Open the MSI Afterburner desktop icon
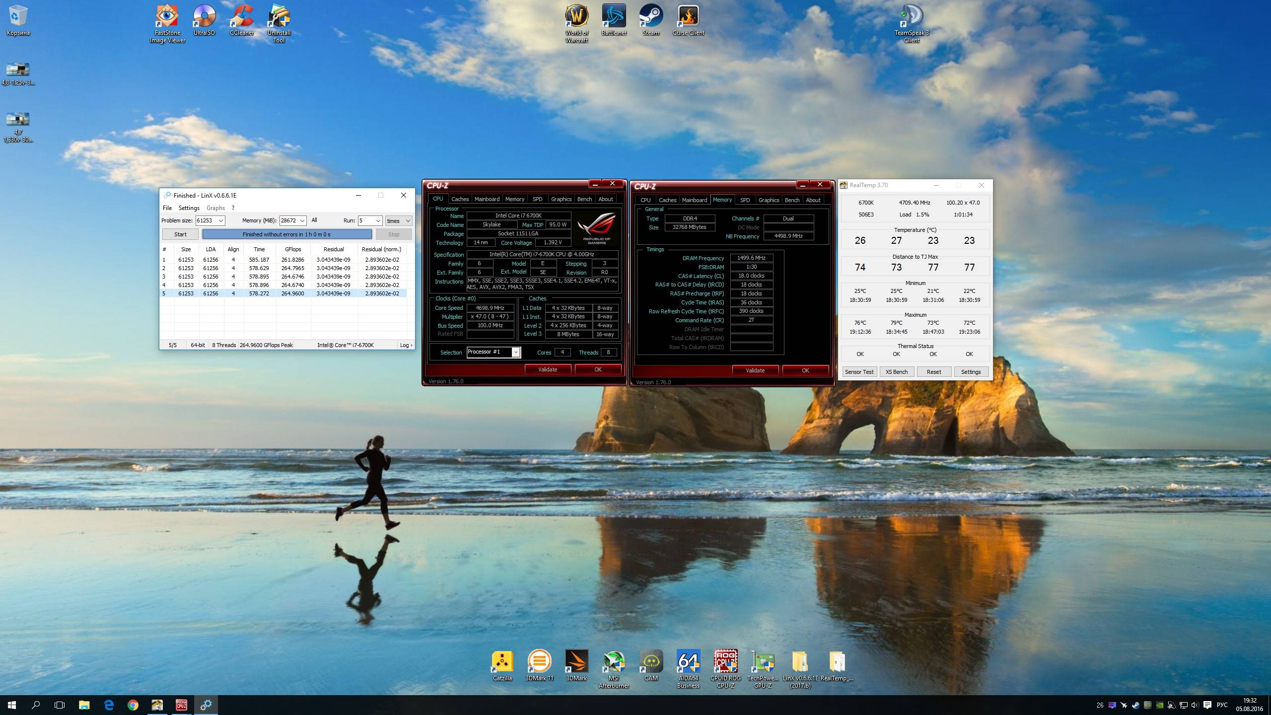This screenshot has width=1271, height=715. 614,662
